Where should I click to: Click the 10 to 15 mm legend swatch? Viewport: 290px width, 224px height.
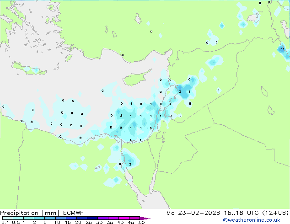click(60, 218)
